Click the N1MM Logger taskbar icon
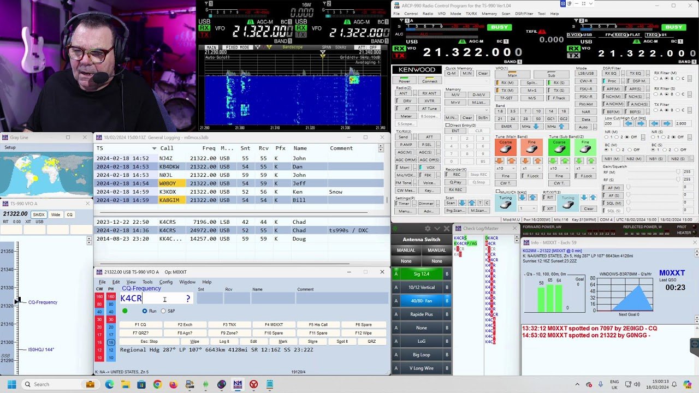Screen dimensions: 699x393 [x=238, y=384]
